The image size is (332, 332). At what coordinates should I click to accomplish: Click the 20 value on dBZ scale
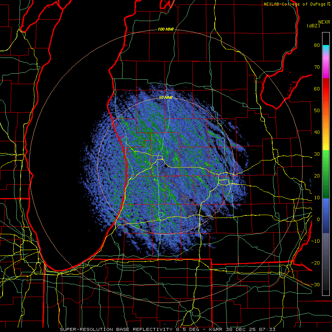(317, 176)
